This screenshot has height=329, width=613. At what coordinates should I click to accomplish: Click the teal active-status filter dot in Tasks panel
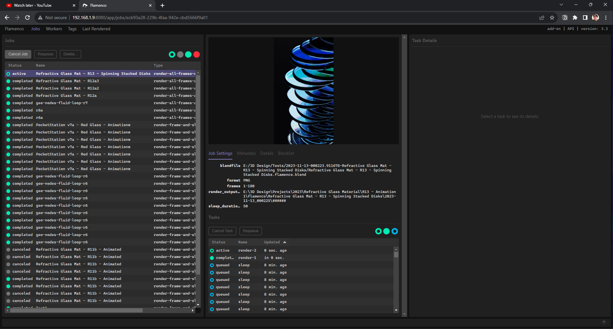378,231
